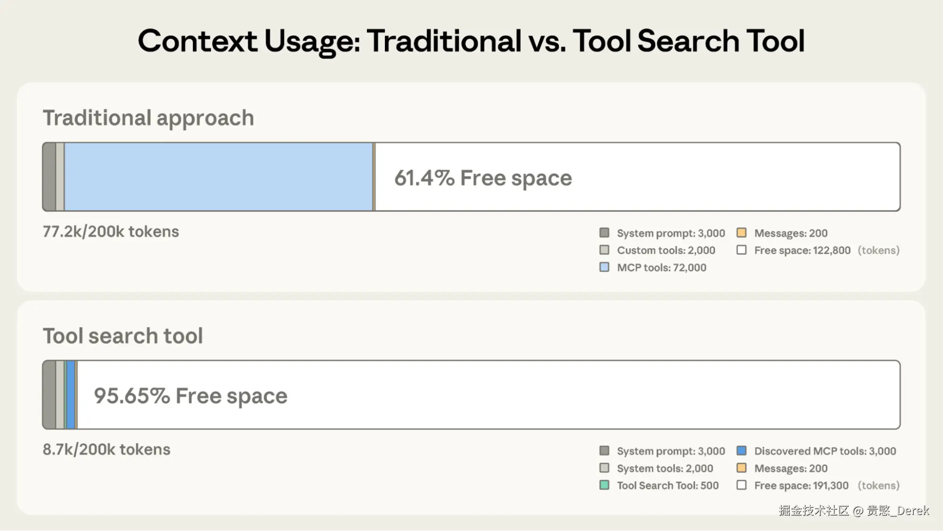Click the MCP tools light-blue legend swatch
Image resolution: width=943 pixels, height=531 pixels.
click(604, 267)
